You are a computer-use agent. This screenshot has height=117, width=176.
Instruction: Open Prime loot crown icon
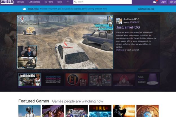pos(155,2)
